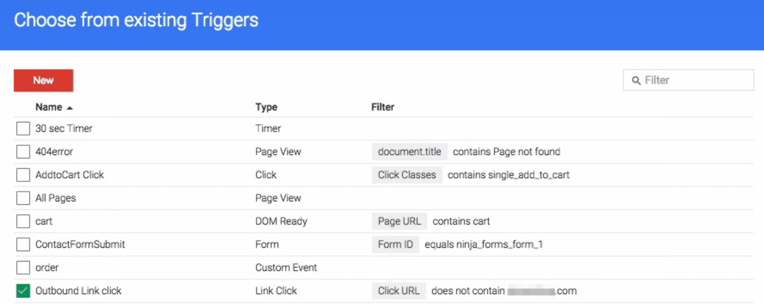Select the 404error trigger checkbox
This screenshot has width=764, height=304.
coord(23,152)
